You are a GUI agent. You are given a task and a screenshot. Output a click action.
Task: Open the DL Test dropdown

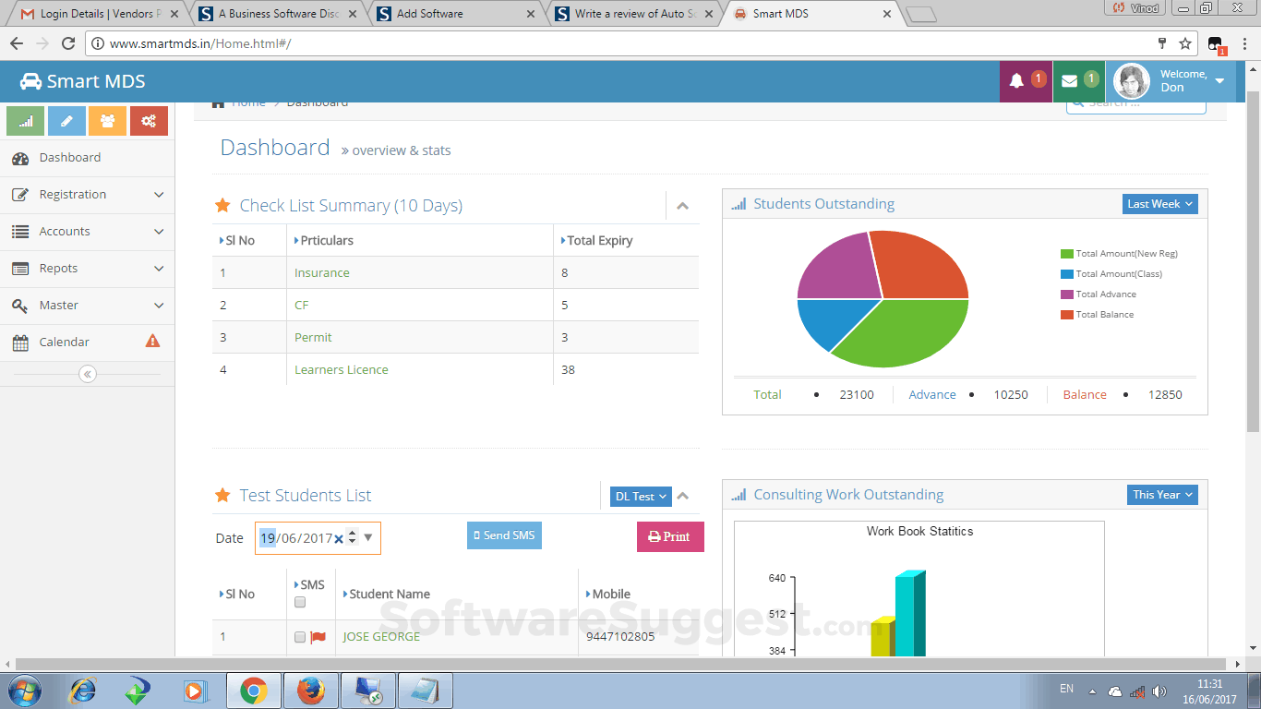pyautogui.click(x=641, y=497)
